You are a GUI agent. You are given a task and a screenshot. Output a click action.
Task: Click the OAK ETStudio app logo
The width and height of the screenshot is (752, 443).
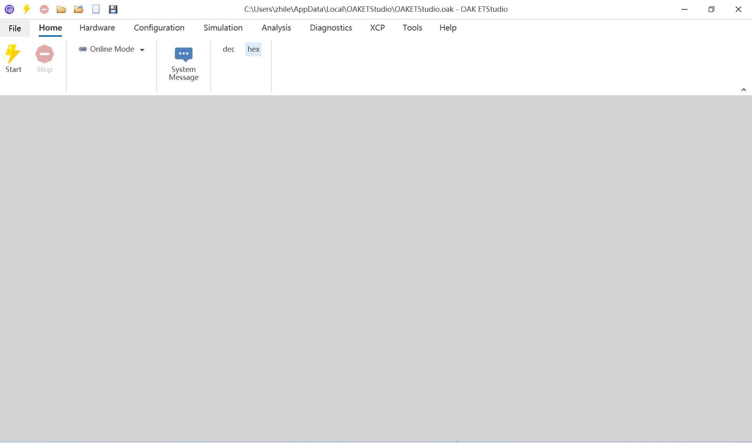[9, 9]
